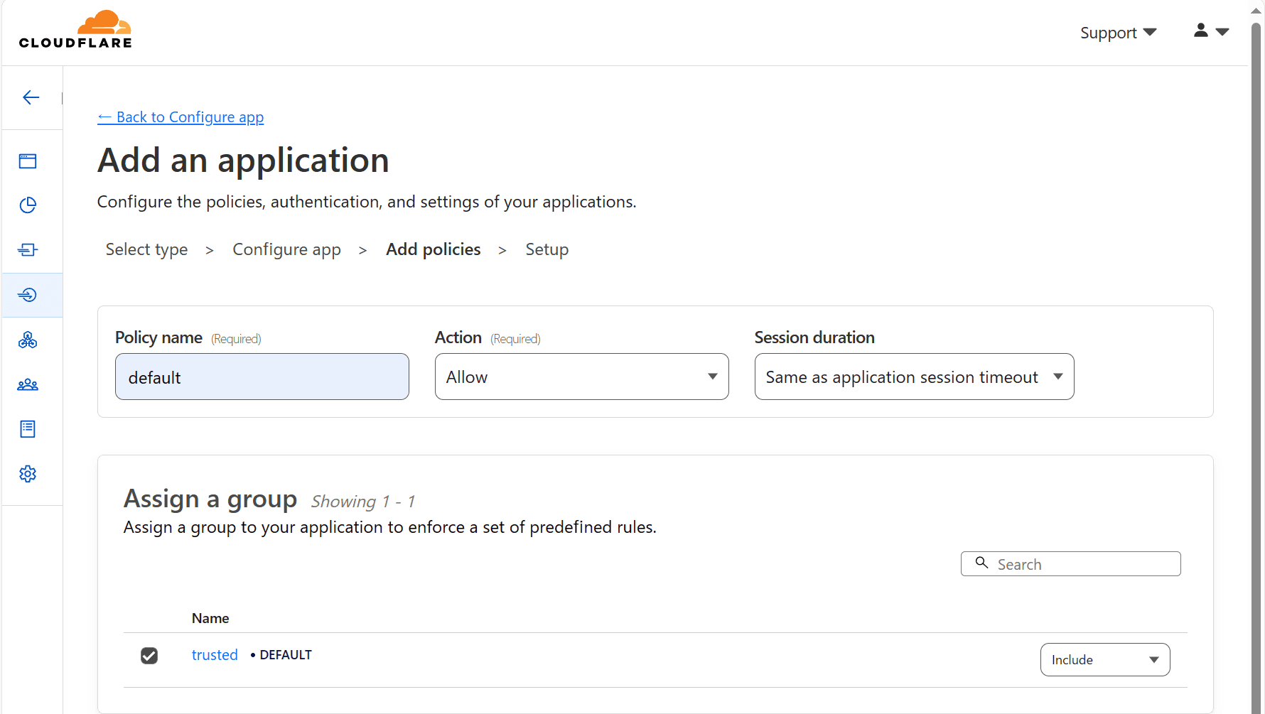Viewport: 1265px width, 714px height.
Task: Click the back arrow in the sidebar
Action: click(31, 97)
